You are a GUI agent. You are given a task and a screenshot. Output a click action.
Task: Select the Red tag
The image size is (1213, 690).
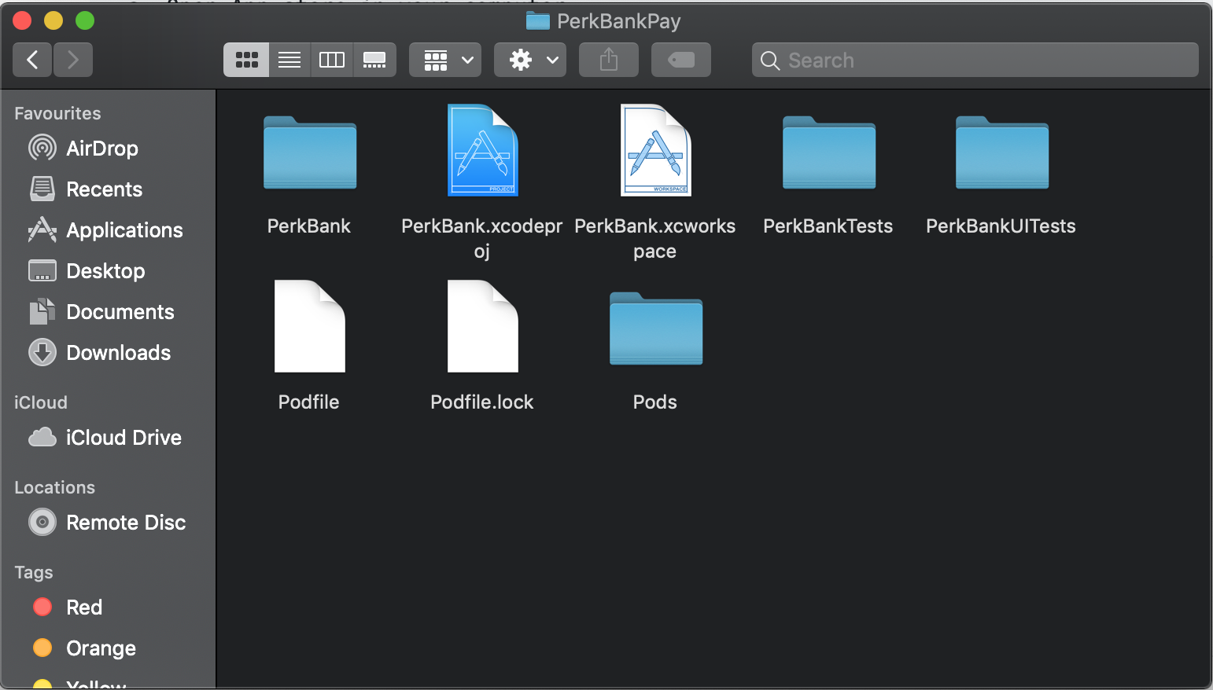pos(83,607)
